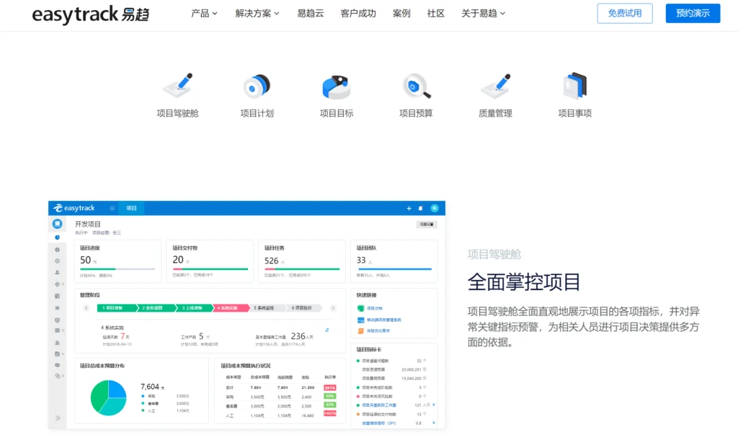The height and width of the screenshot is (437, 738).
Task: Click the gear settings icon in dashboard sidebar
Action: (x=58, y=262)
